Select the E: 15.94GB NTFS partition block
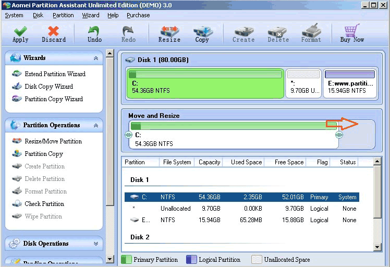Image resolution: width=390 pixels, height=267 pixels. 350,83
